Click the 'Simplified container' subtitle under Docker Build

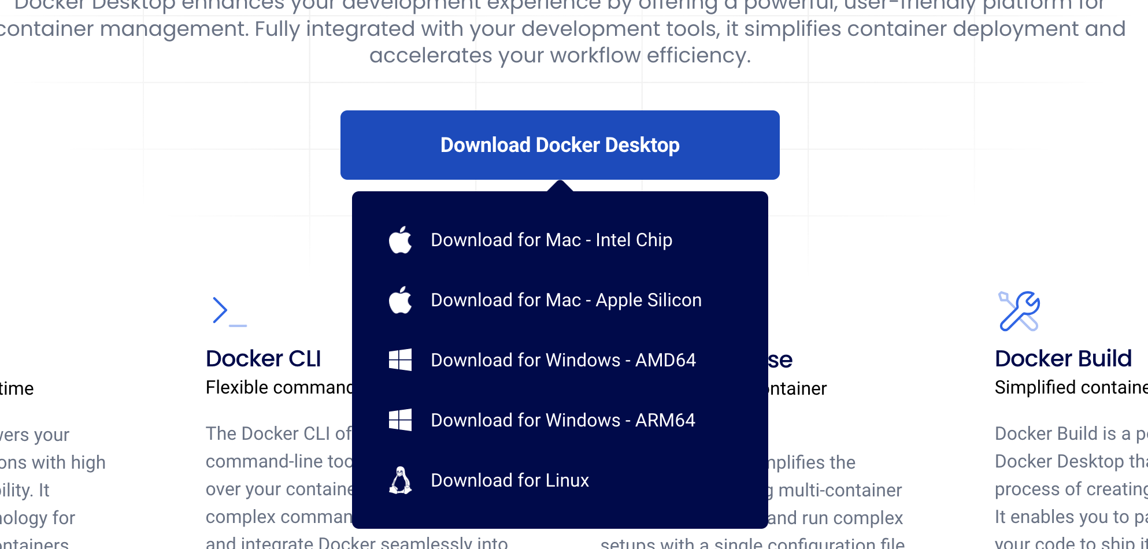click(1071, 387)
